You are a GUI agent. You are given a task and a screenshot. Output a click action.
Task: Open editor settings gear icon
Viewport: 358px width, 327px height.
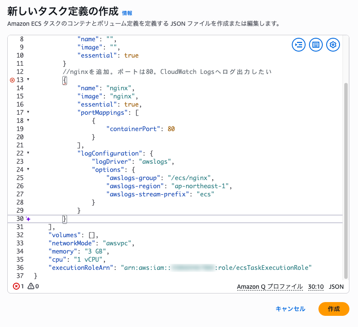(x=333, y=45)
